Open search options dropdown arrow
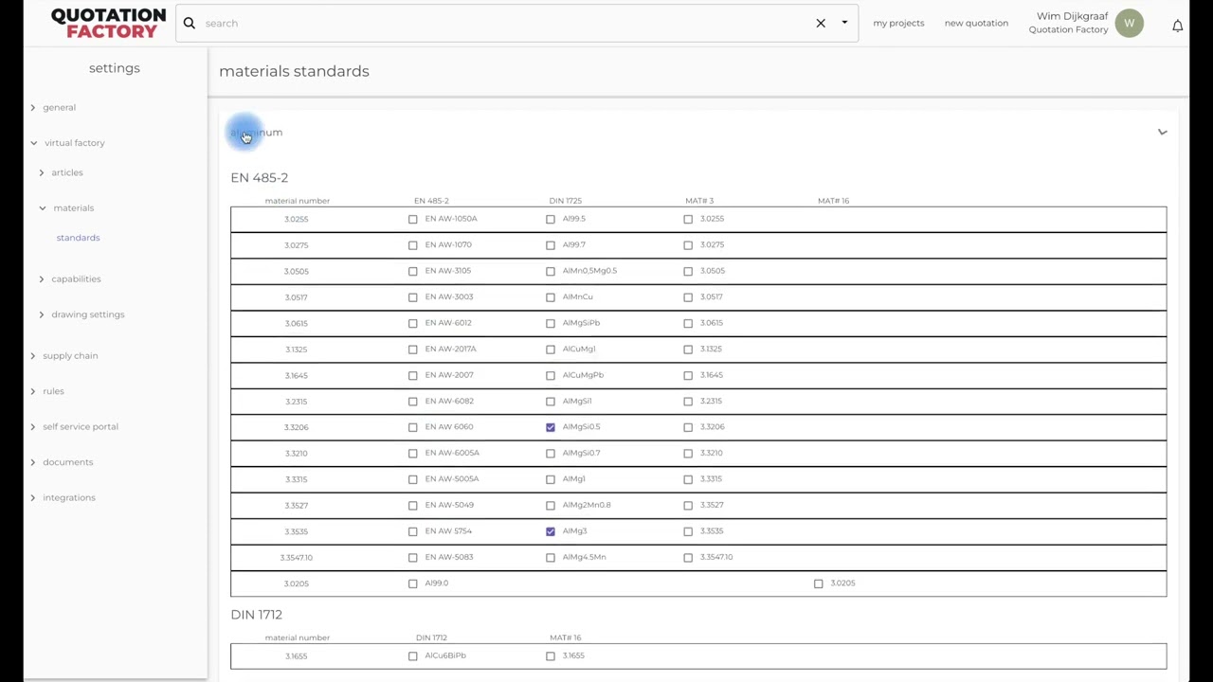Screen dimensions: 1213x682 coord(844,23)
